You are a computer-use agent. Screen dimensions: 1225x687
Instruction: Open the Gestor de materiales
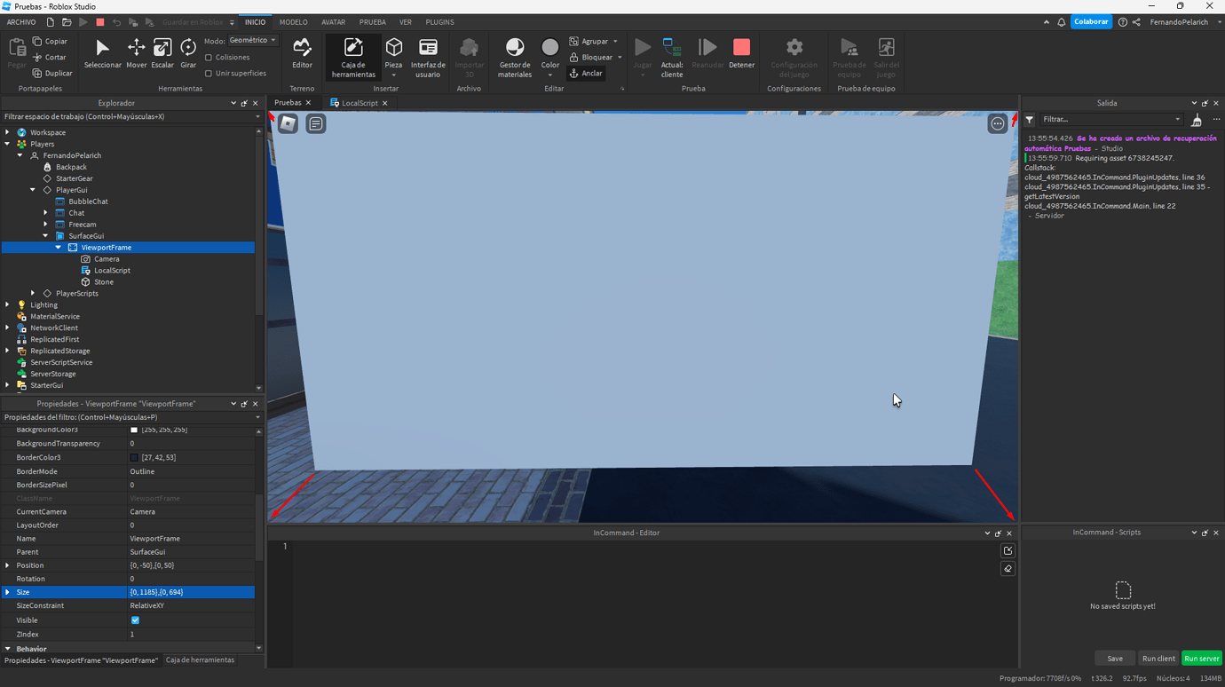[x=514, y=58]
